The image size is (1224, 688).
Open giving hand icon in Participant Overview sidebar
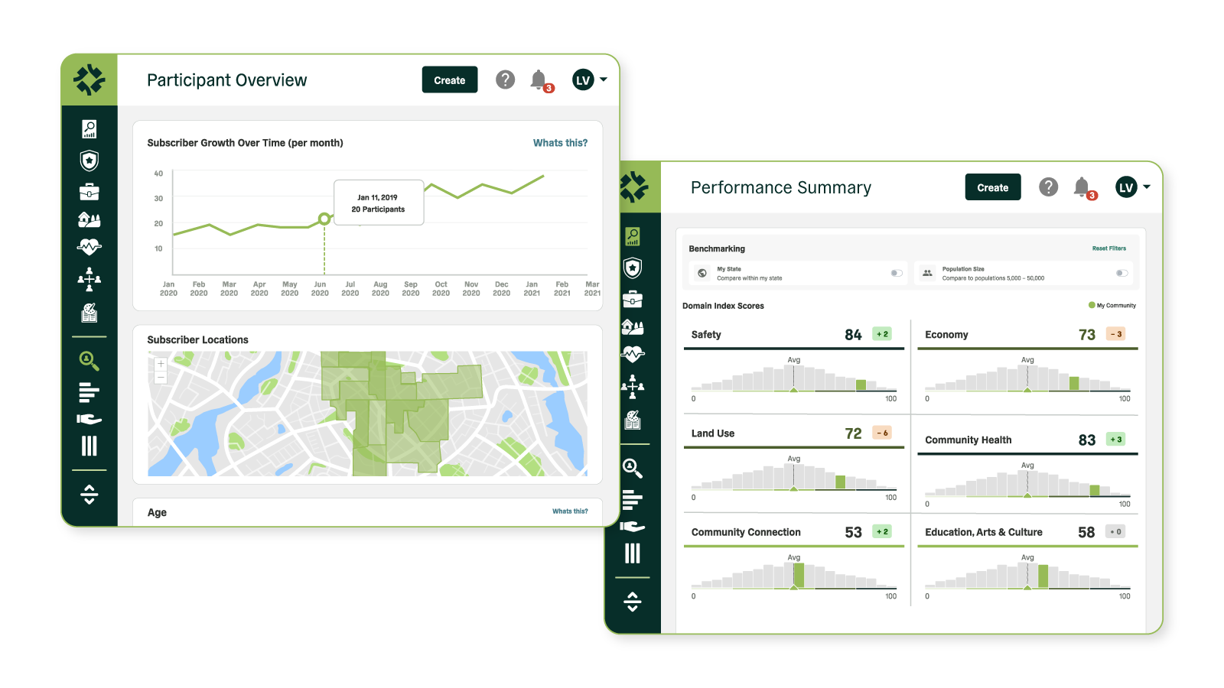click(90, 419)
